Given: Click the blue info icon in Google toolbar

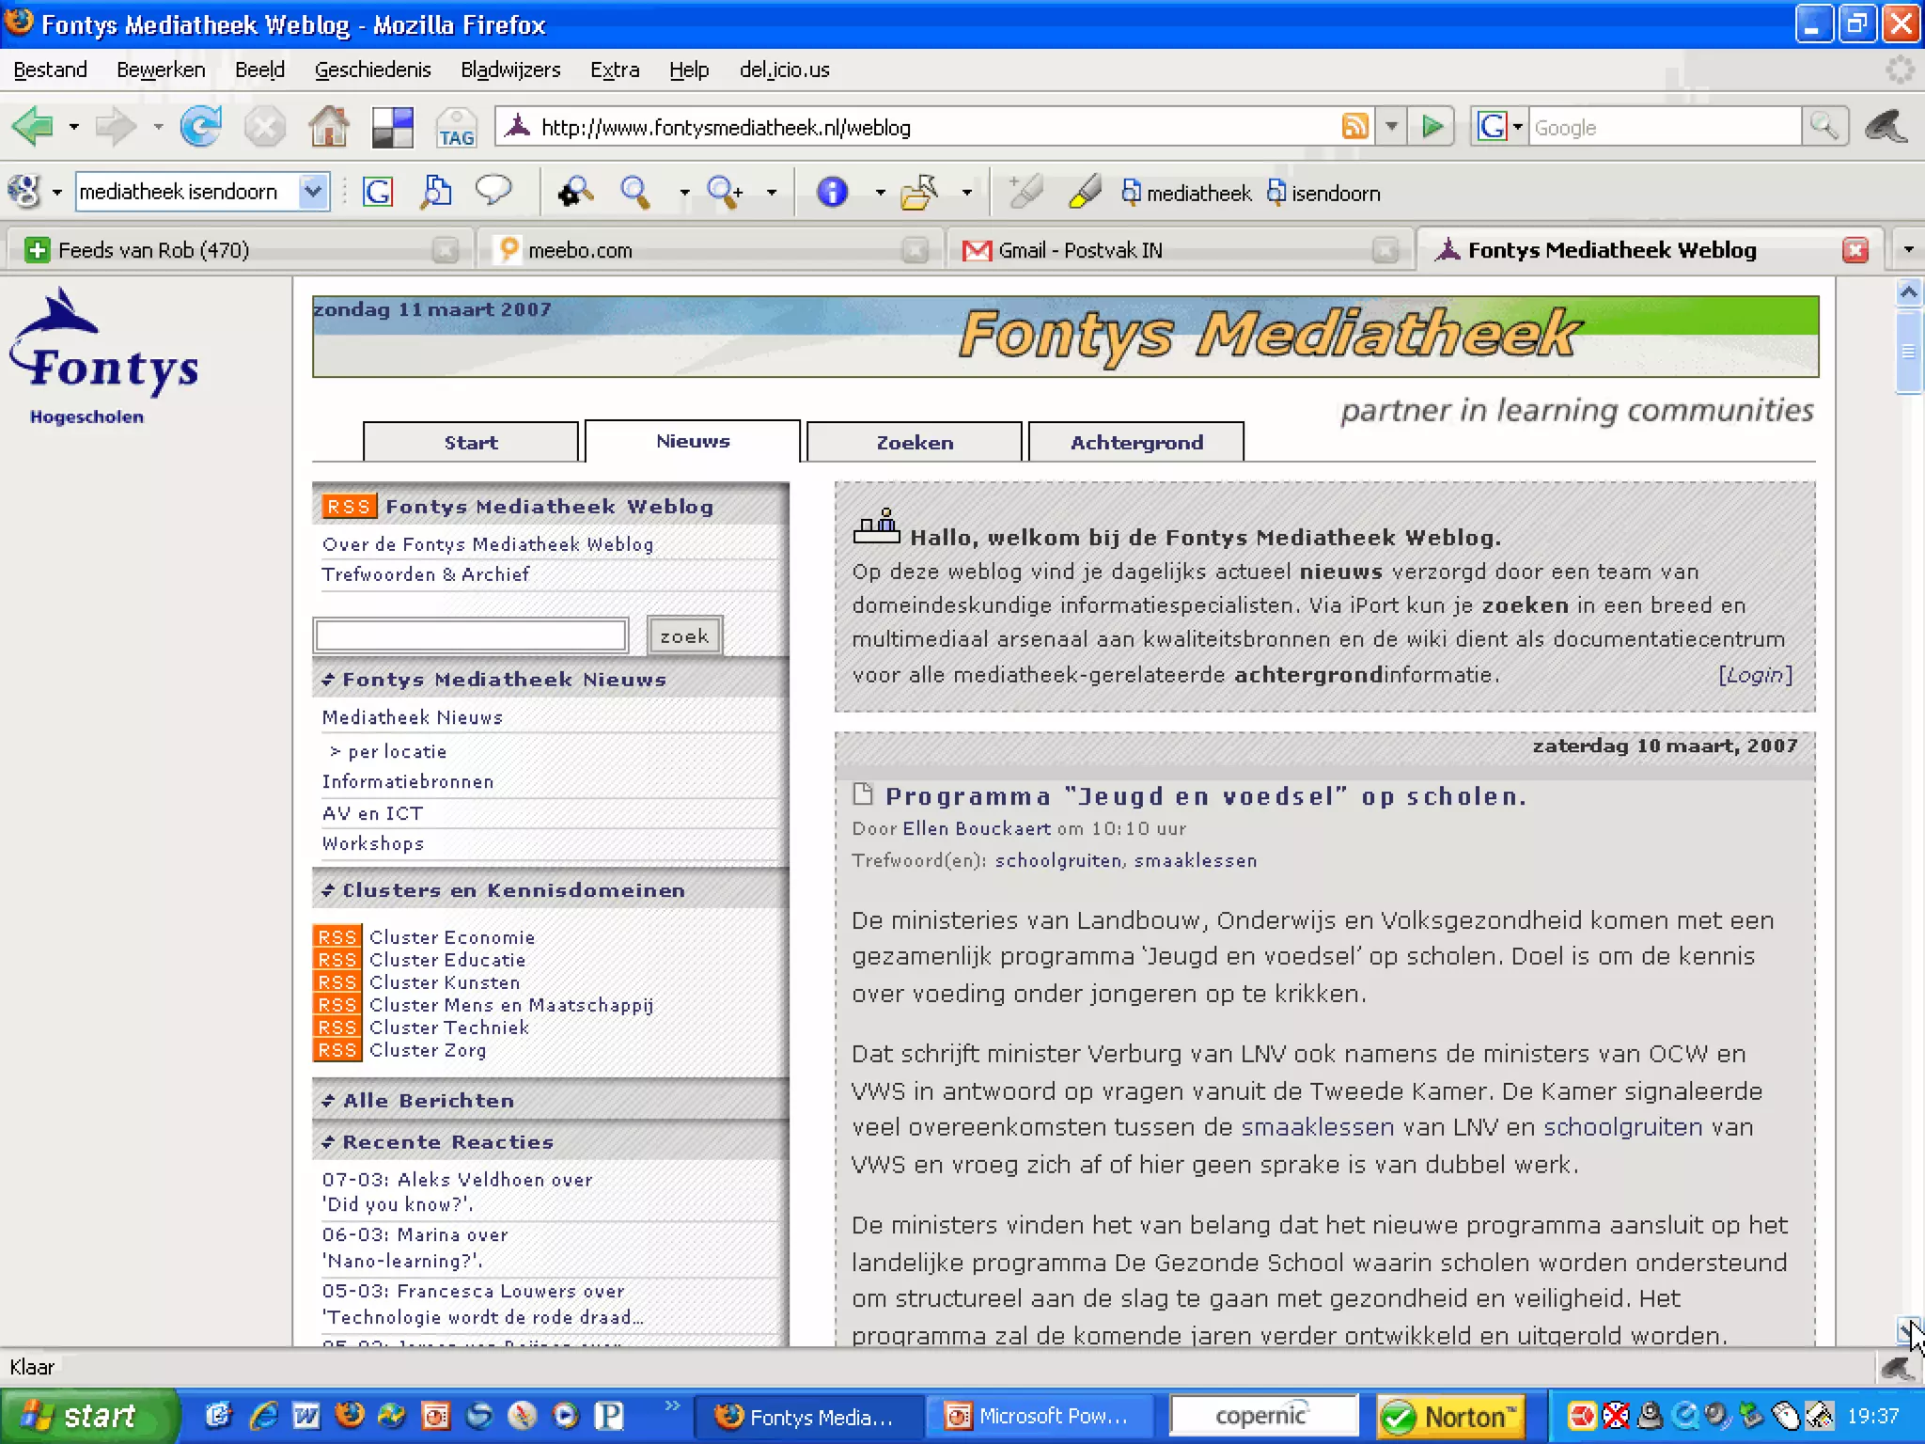Looking at the screenshot, I should point(832,193).
